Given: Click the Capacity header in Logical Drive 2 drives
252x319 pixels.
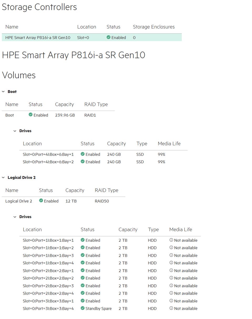Looking at the screenshot, I should [x=128, y=229].
